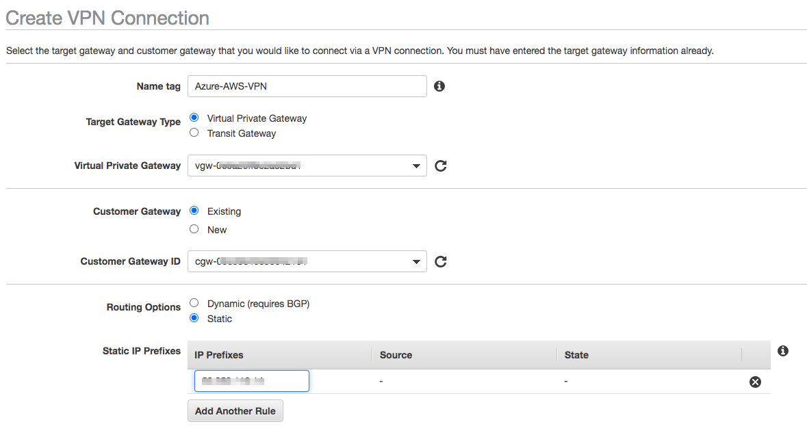This screenshot has width=807, height=435.
Task: Click the State column header
Action: [x=576, y=355]
